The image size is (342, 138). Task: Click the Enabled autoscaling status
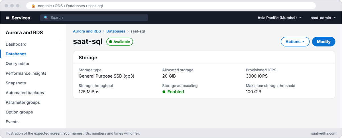173,92
